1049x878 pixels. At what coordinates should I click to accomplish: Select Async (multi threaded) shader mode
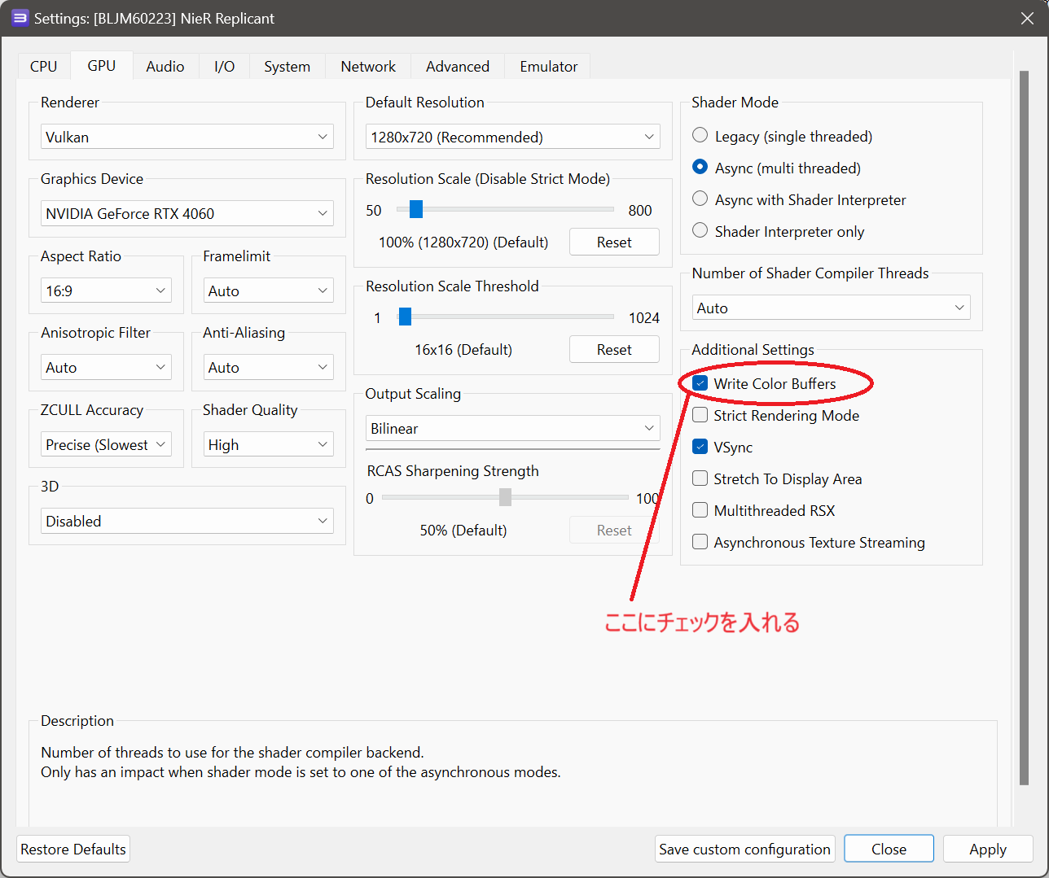coord(776,168)
